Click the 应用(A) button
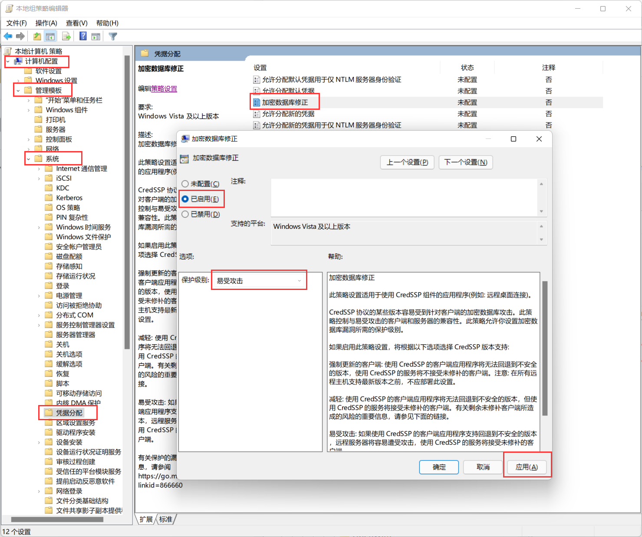This screenshot has height=537, width=642. pyautogui.click(x=527, y=467)
